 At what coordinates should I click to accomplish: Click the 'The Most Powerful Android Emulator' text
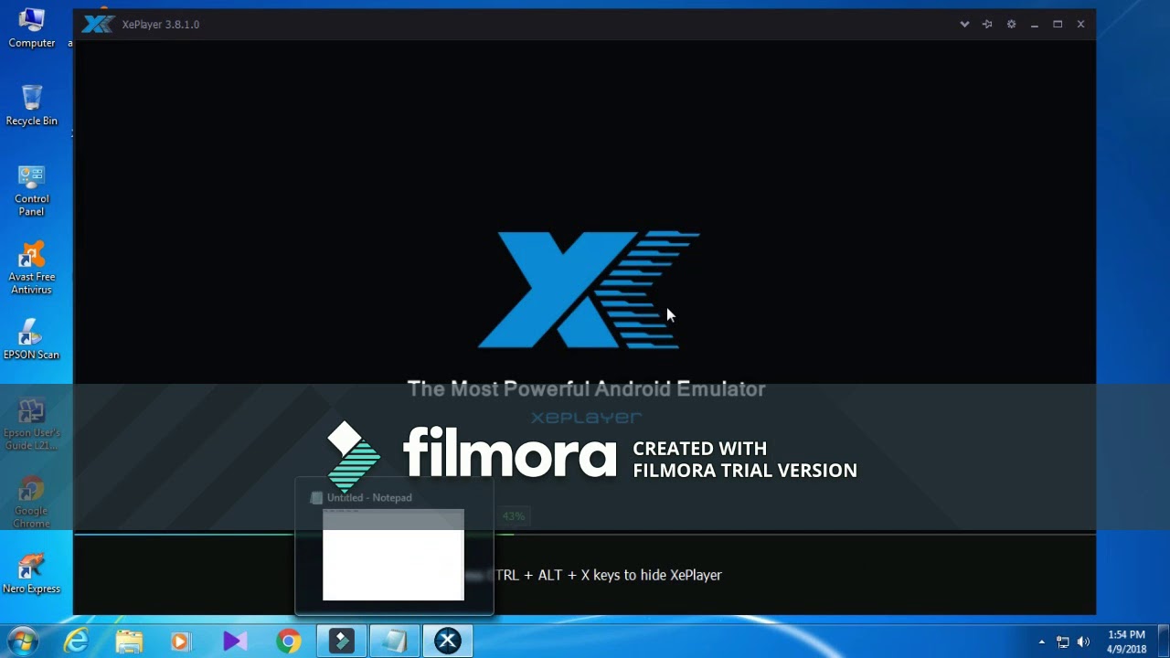pos(586,389)
